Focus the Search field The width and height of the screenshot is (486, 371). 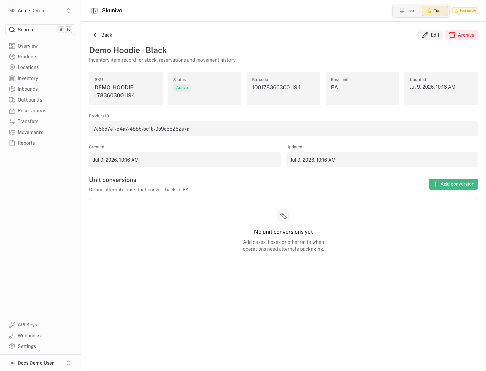coord(40,30)
